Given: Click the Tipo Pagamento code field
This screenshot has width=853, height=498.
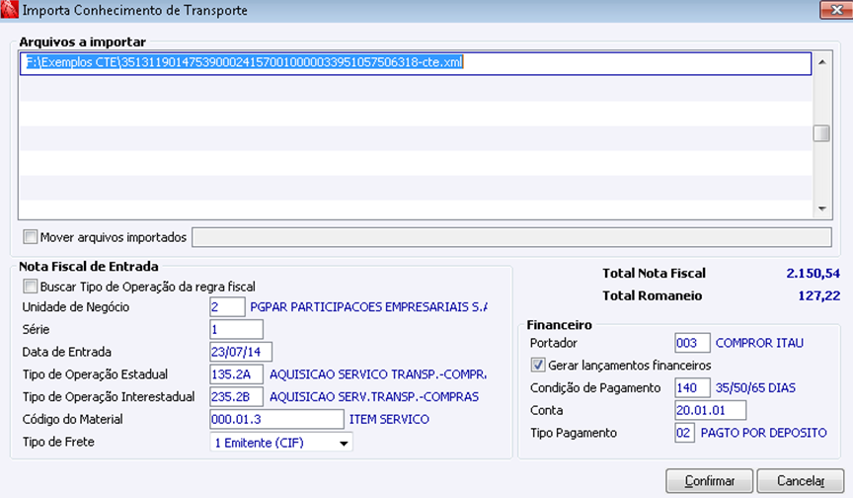Looking at the screenshot, I should (x=684, y=433).
